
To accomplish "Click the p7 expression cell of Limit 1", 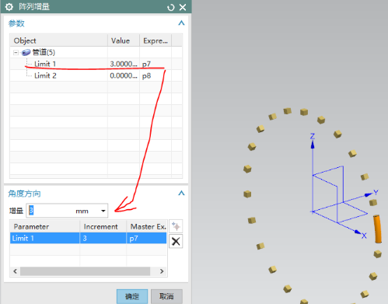I will 146,64.
